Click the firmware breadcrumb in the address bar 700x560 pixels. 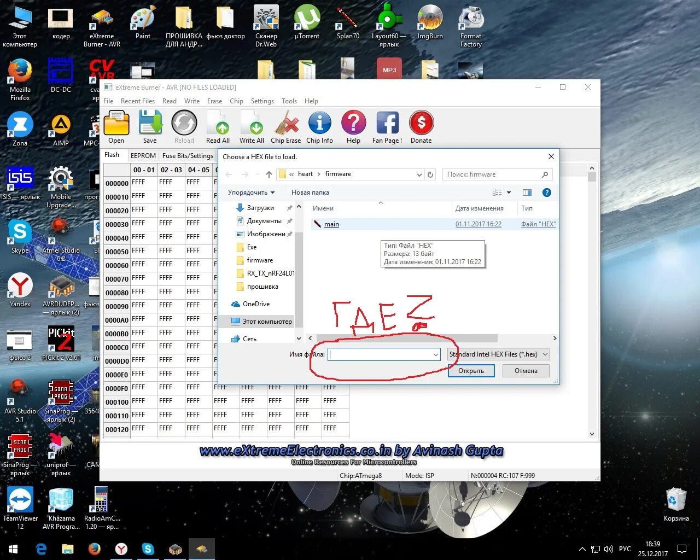(x=338, y=174)
